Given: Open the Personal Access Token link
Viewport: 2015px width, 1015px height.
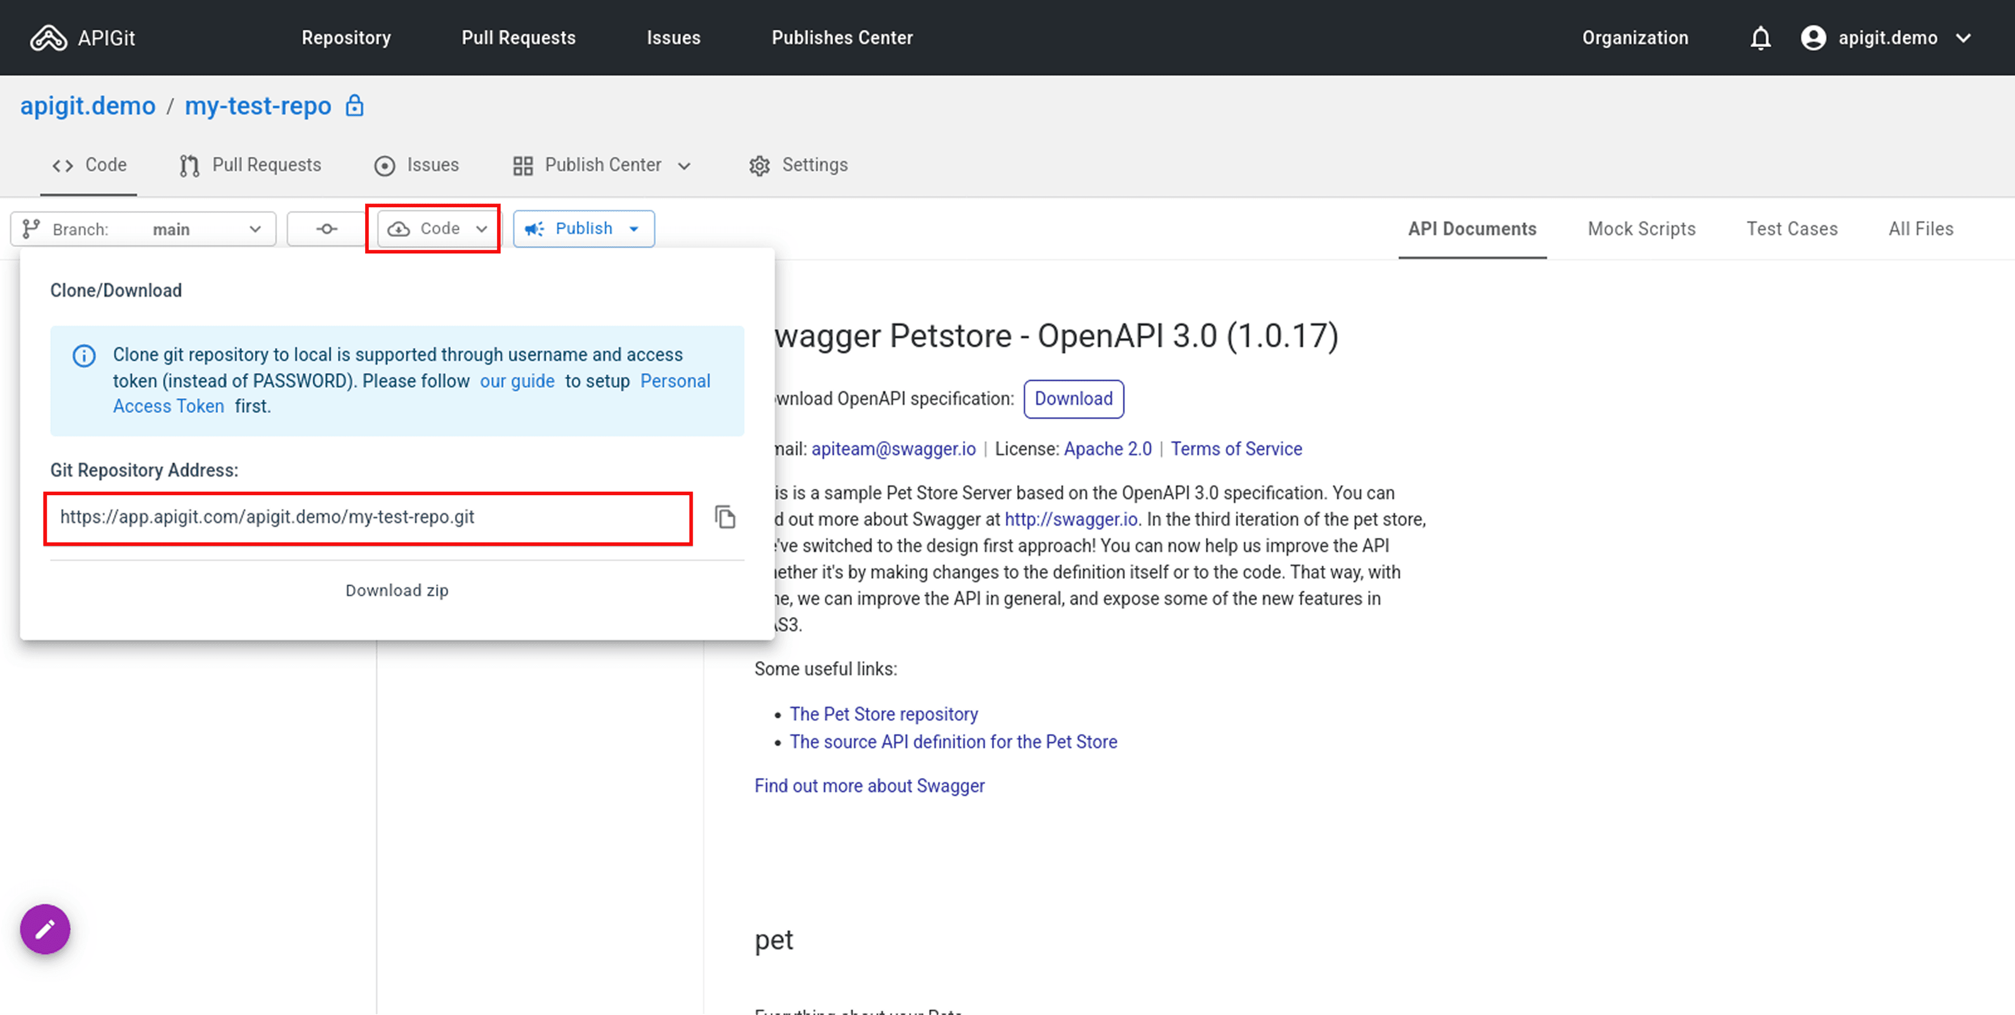Looking at the screenshot, I should [x=676, y=381].
